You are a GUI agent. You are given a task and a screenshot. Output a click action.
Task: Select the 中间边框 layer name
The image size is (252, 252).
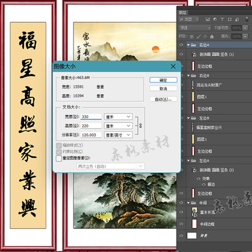click(x=207, y=224)
